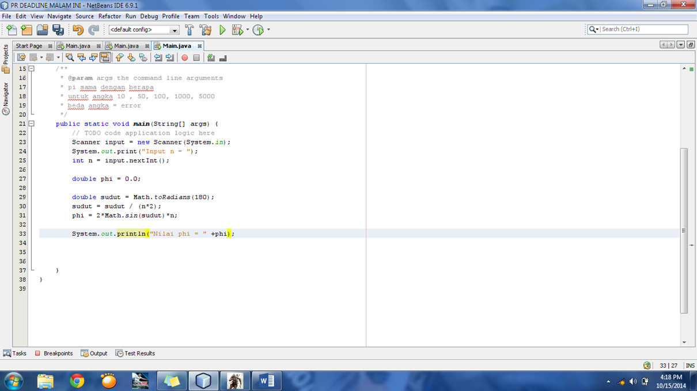Close the Start Page tab

[x=50, y=46]
